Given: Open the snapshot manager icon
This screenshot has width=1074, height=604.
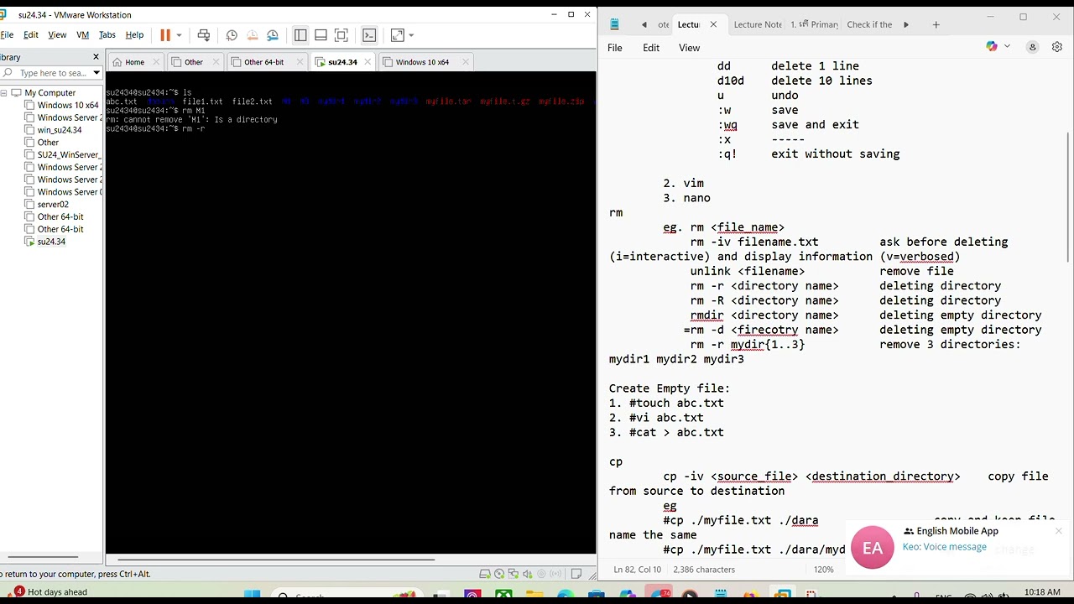Looking at the screenshot, I should tap(273, 35).
